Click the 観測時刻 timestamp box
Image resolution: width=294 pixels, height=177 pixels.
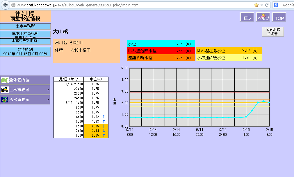coord(25,52)
